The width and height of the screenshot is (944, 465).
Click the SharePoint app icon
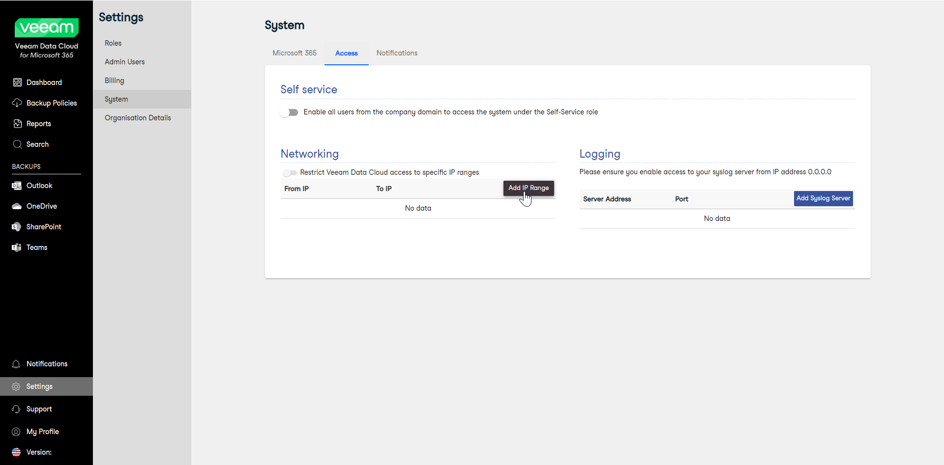pyautogui.click(x=17, y=227)
